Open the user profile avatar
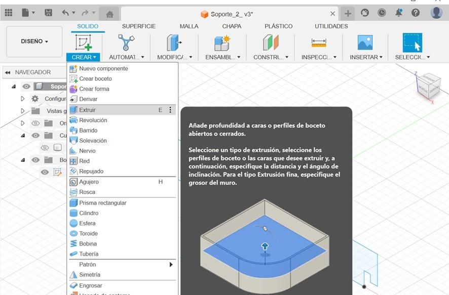The width and height of the screenshot is (449, 295). tap(436, 13)
